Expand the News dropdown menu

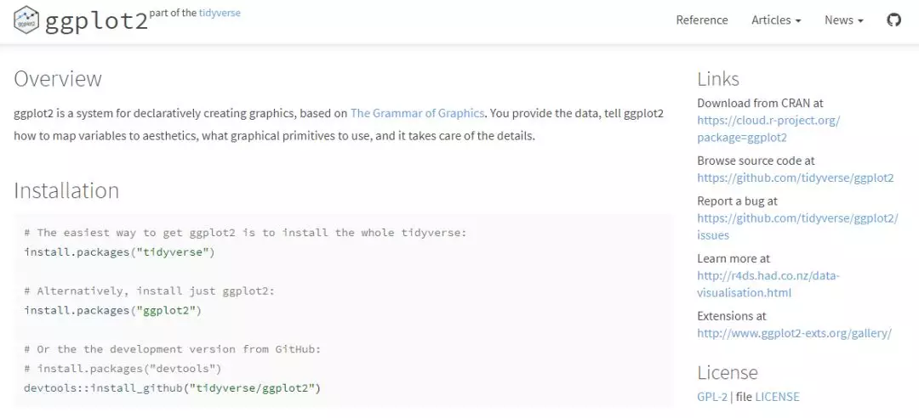tap(843, 20)
